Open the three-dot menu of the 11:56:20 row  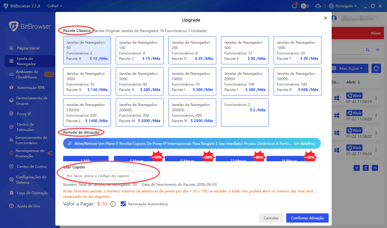point(376,115)
